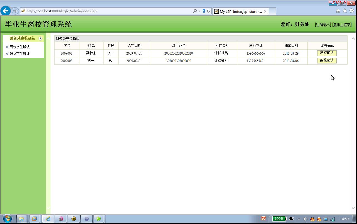Open the browser Tools gear icon
357x224 pixels.
[352, 11]
